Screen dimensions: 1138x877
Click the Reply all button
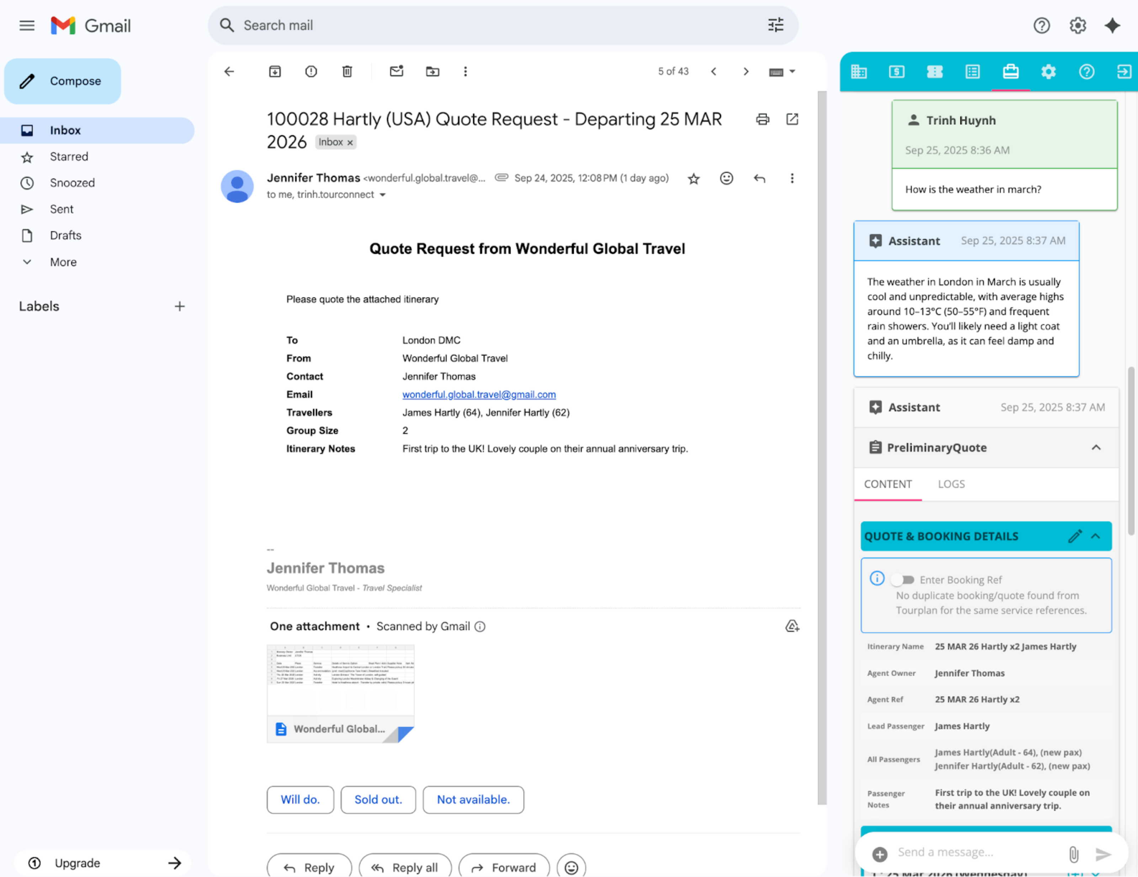click(x=405, y=867)
